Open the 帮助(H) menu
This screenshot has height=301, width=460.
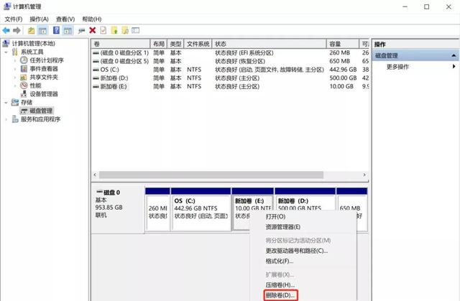tap(92, 19)
